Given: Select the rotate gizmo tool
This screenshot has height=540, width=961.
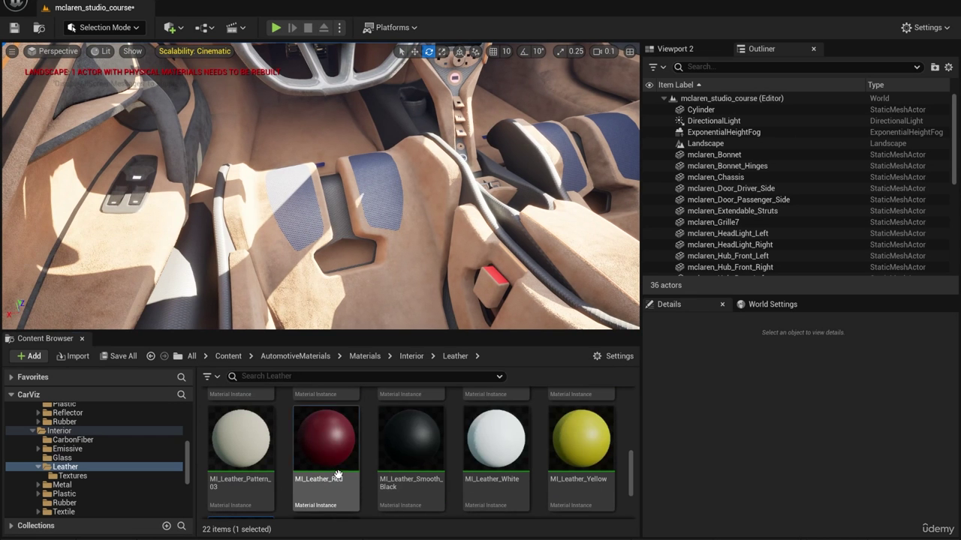Looking at the screenshot, I should click(x=429, y=51).
